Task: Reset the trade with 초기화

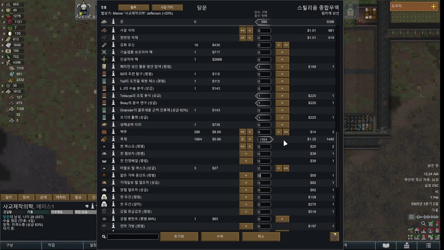Action: coord(179,236)
